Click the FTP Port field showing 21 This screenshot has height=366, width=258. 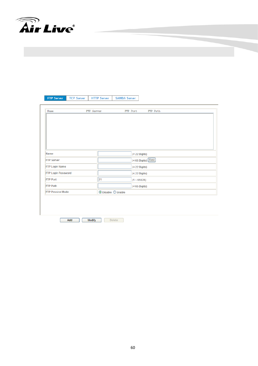pyautogui.click(x=115, y=179)
